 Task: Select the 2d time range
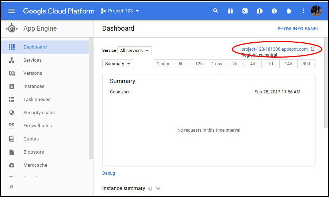[234, 64]
